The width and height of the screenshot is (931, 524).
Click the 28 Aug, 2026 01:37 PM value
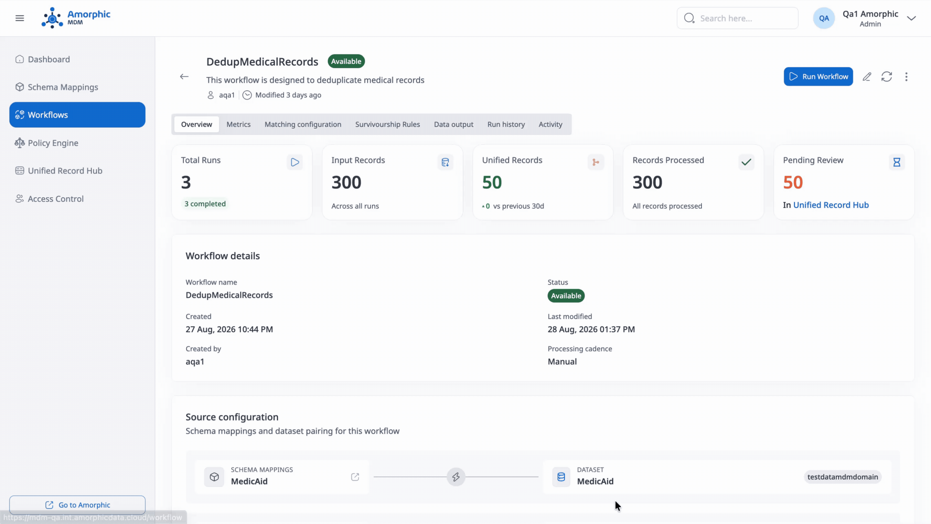(x=591, y=329)
